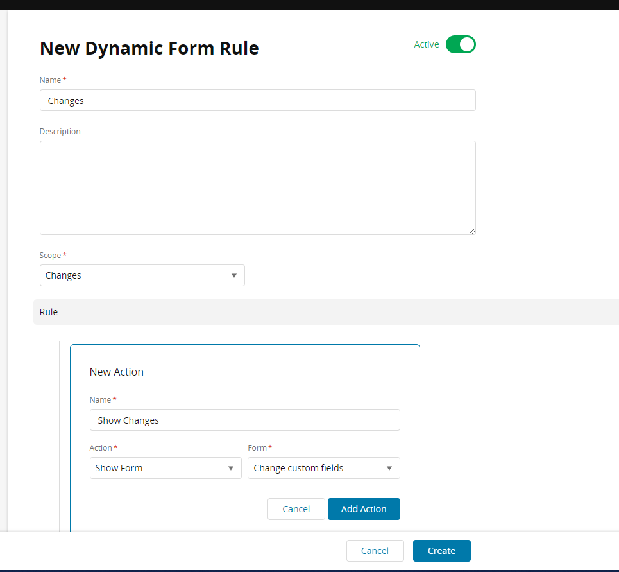Click the "Form" label in New Action
The image size is (619, 572).
pyautogui.click(x=257, y=448)
